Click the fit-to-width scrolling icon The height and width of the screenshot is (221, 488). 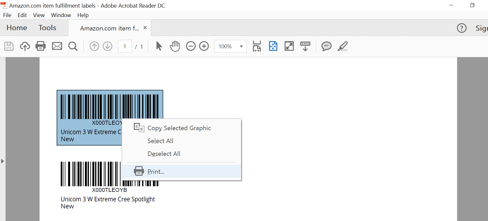point(257,46)
